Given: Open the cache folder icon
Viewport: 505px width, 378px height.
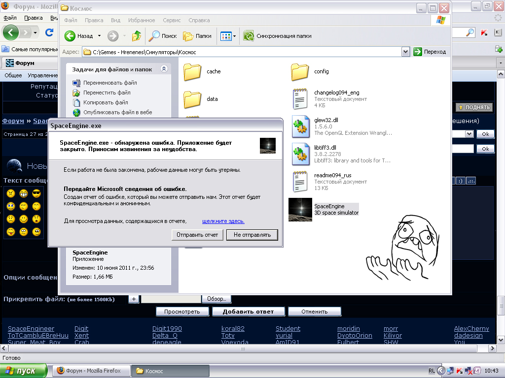Looking at the screenshot, I should [x=192, y=72].
